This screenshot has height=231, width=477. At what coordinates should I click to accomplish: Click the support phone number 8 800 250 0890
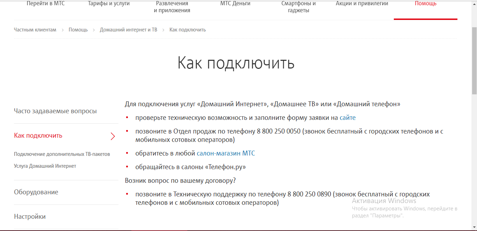309,194
